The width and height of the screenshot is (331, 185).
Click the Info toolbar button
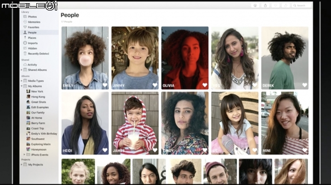coord(255,6)
